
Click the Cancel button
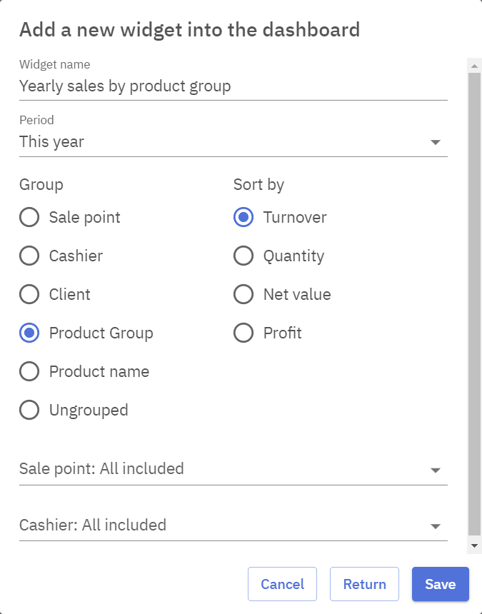click(x=282, y=584)
